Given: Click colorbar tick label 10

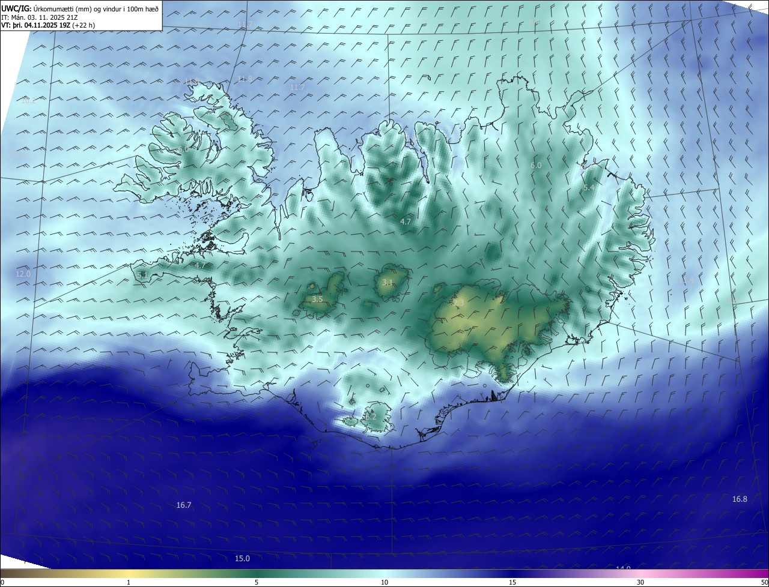Looking at the screenshot, I should [x=384, y=582].
